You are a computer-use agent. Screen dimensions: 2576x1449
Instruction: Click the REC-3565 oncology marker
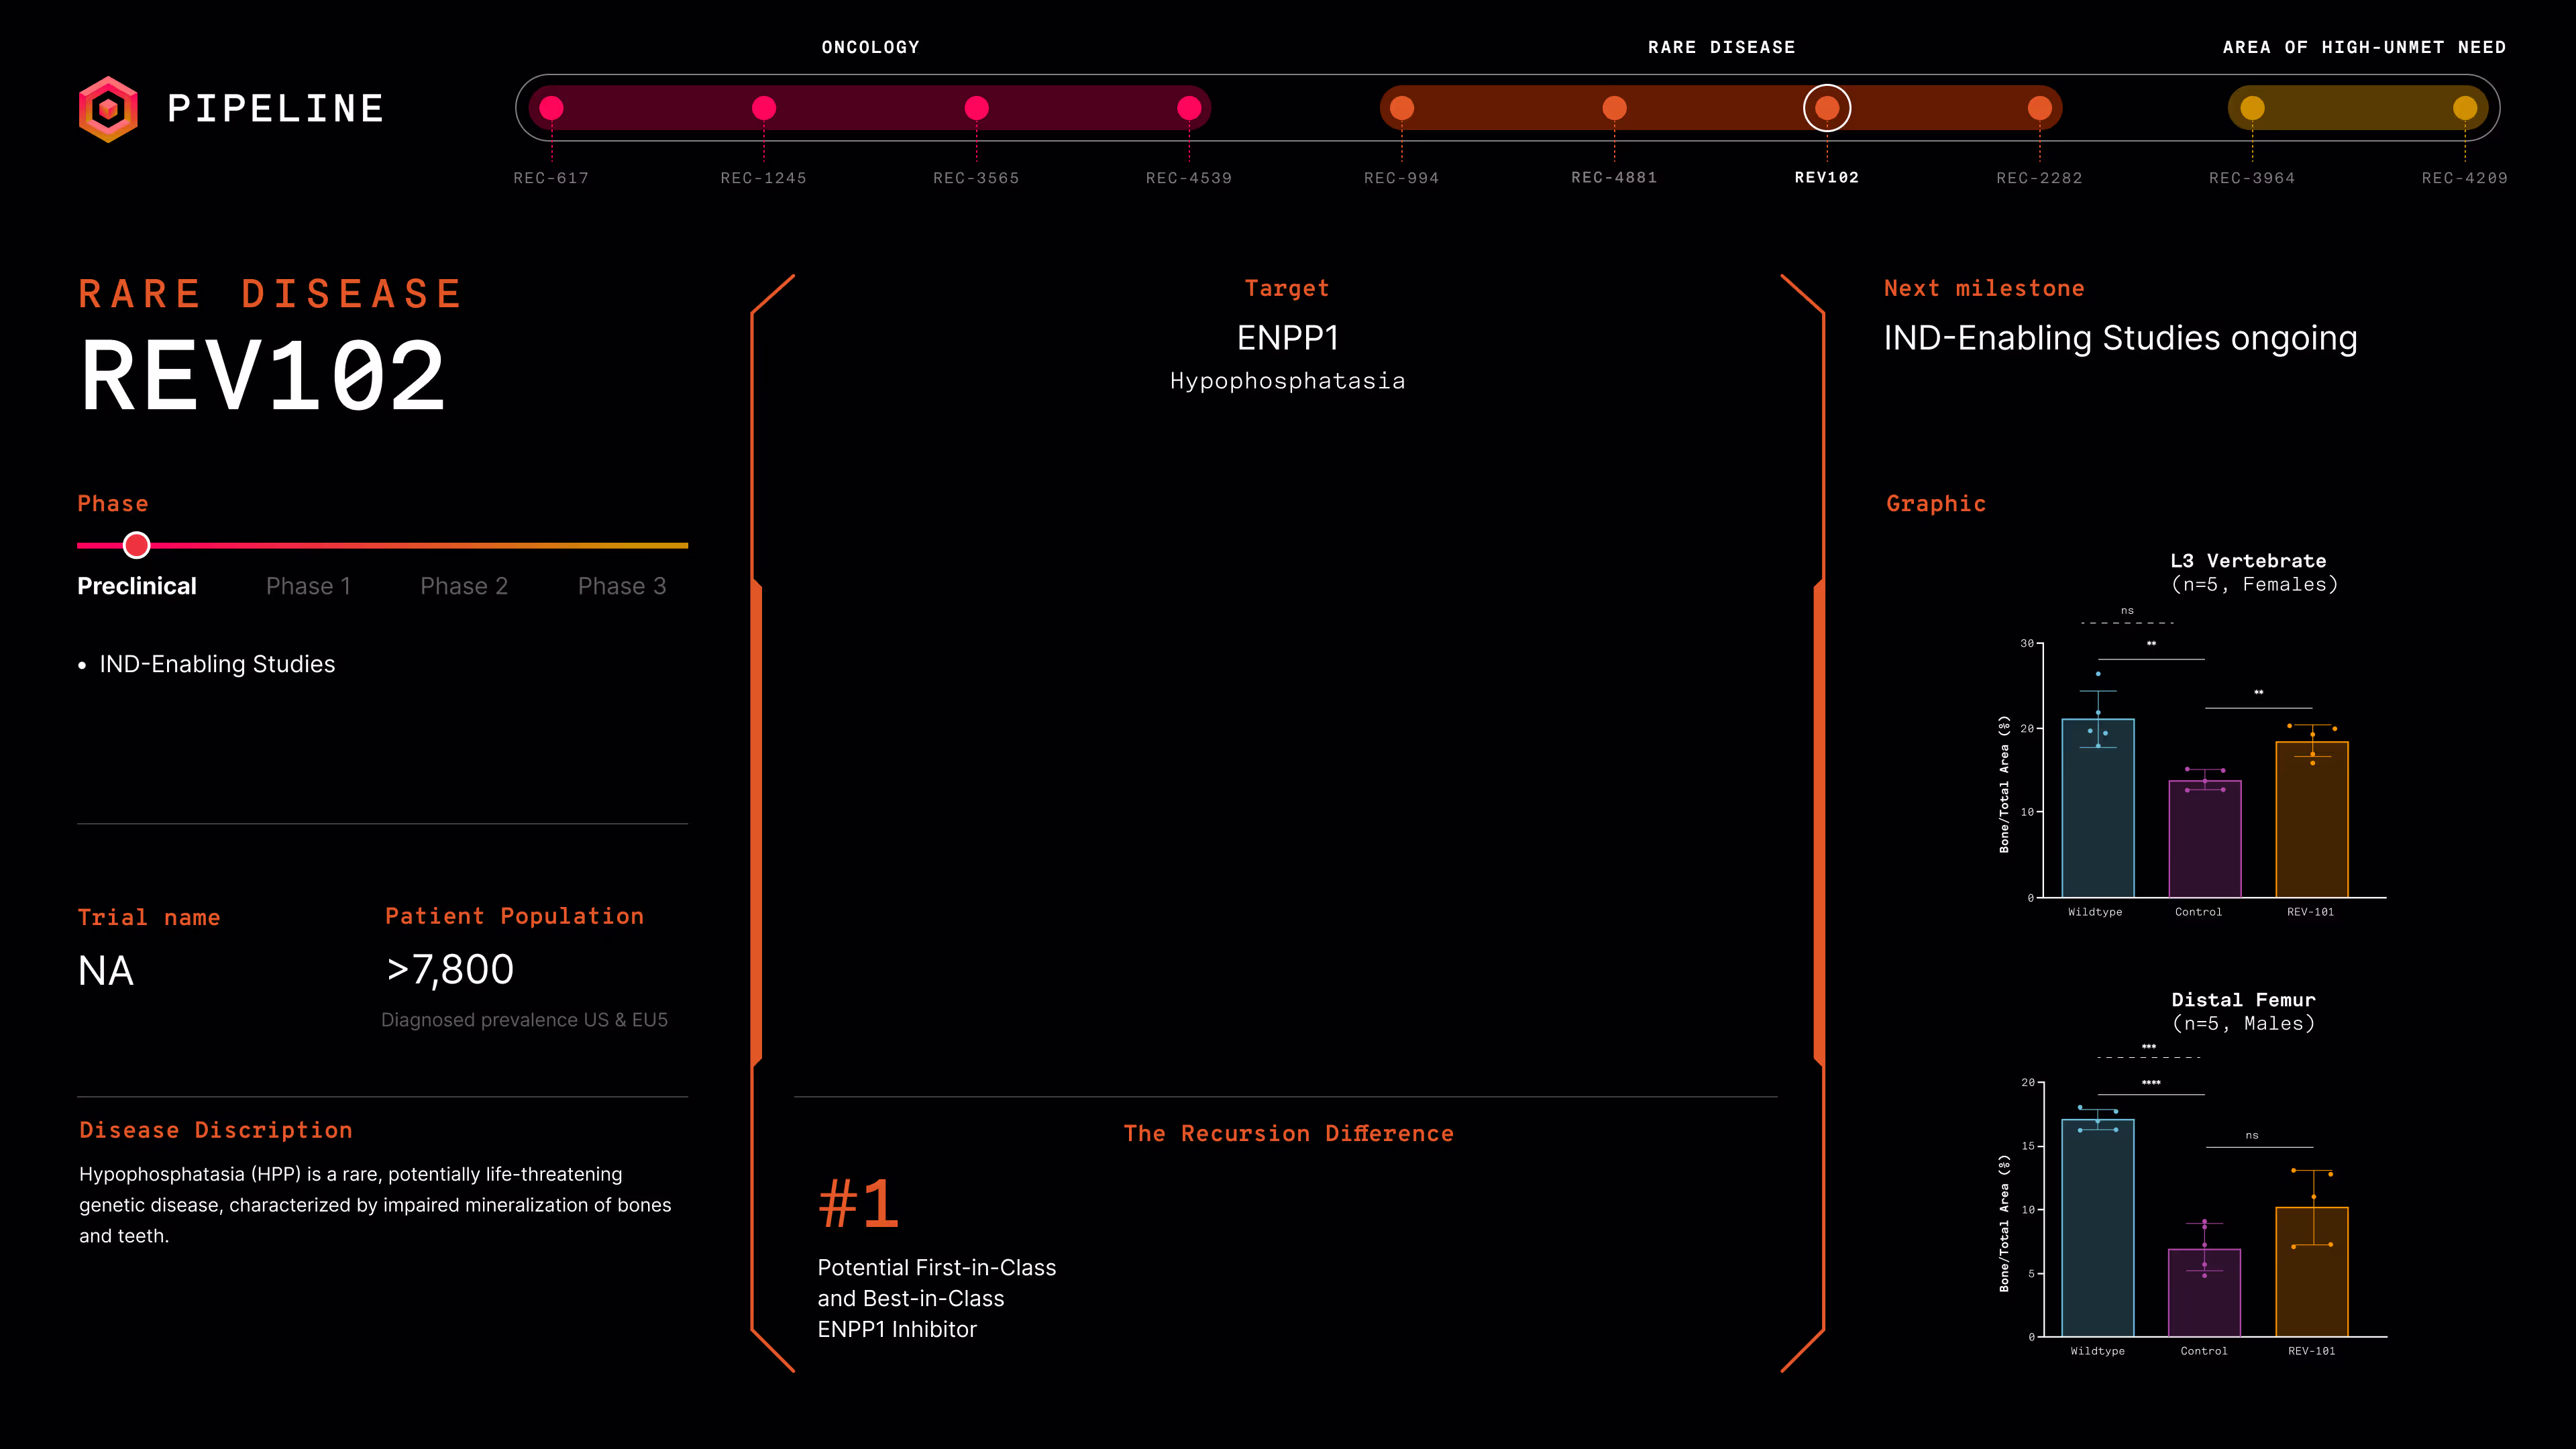977,108
